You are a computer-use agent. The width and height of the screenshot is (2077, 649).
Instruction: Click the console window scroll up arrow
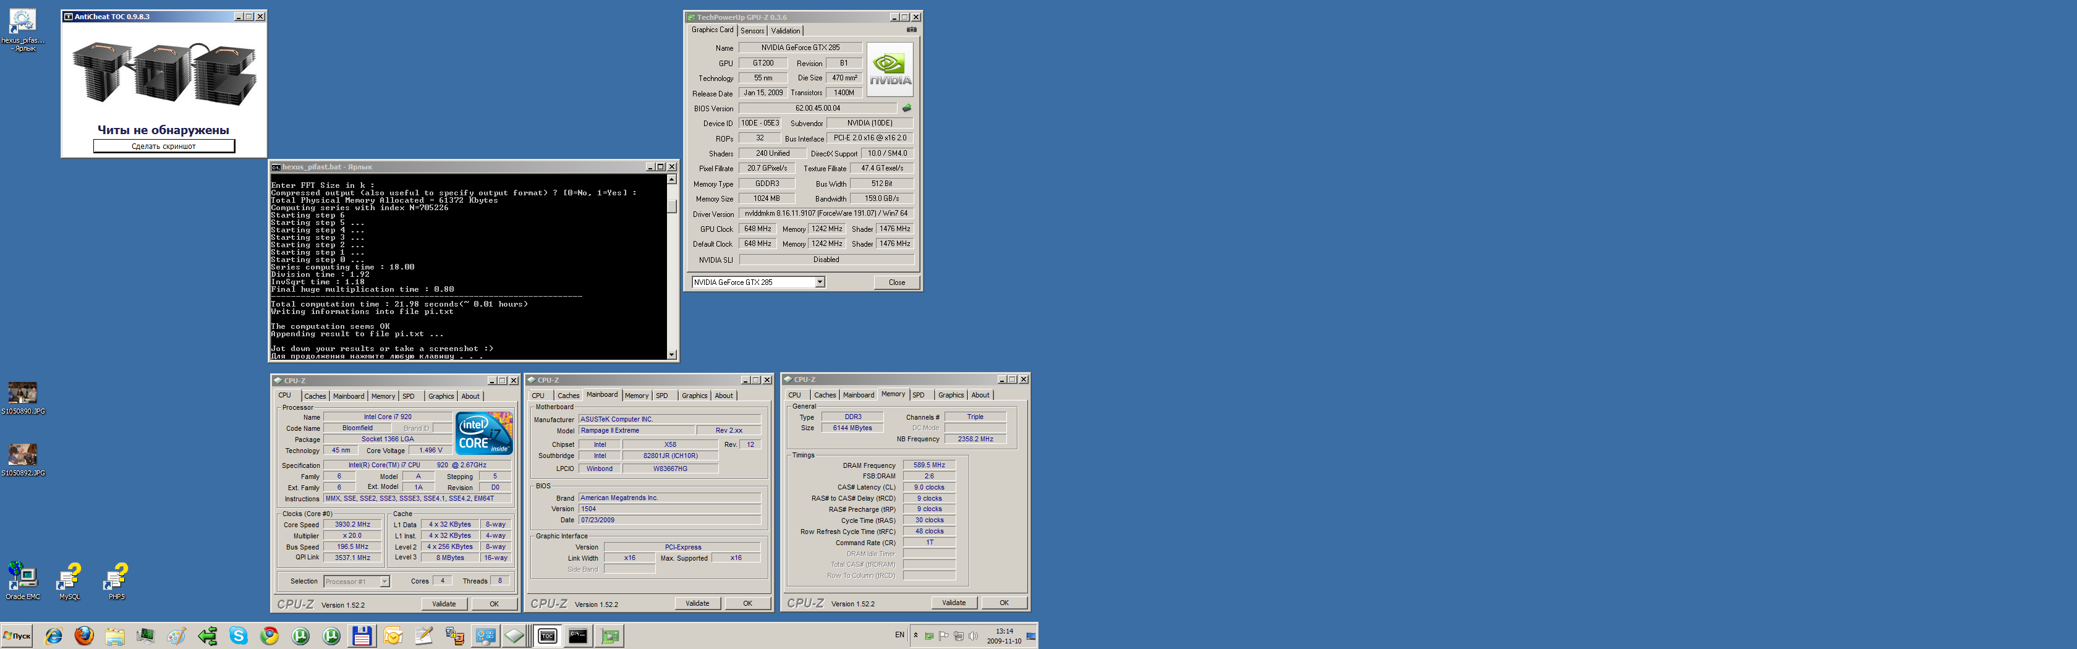coord(672,180)
